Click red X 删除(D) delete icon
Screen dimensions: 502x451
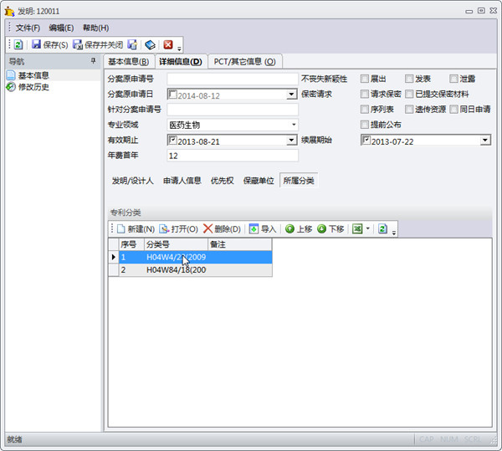tap(207, 228)
